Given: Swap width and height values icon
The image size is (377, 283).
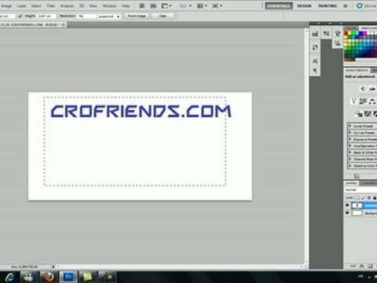Looking at the screenshot, I should tap(20, 16).
